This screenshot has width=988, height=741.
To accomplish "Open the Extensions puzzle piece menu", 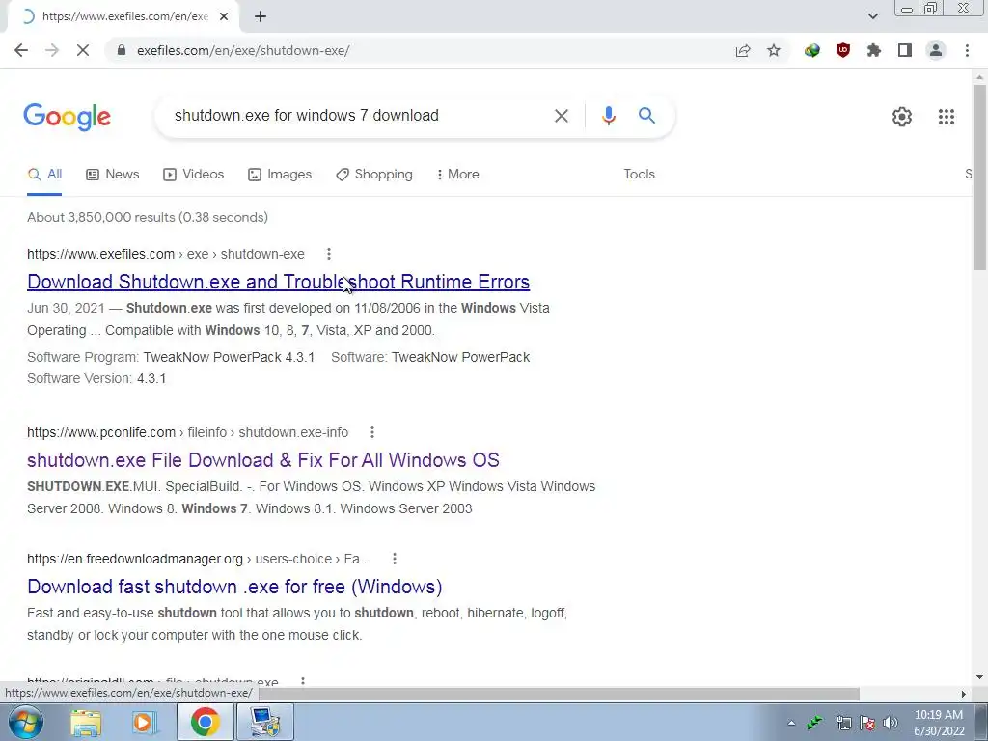I will pos(874,50).
